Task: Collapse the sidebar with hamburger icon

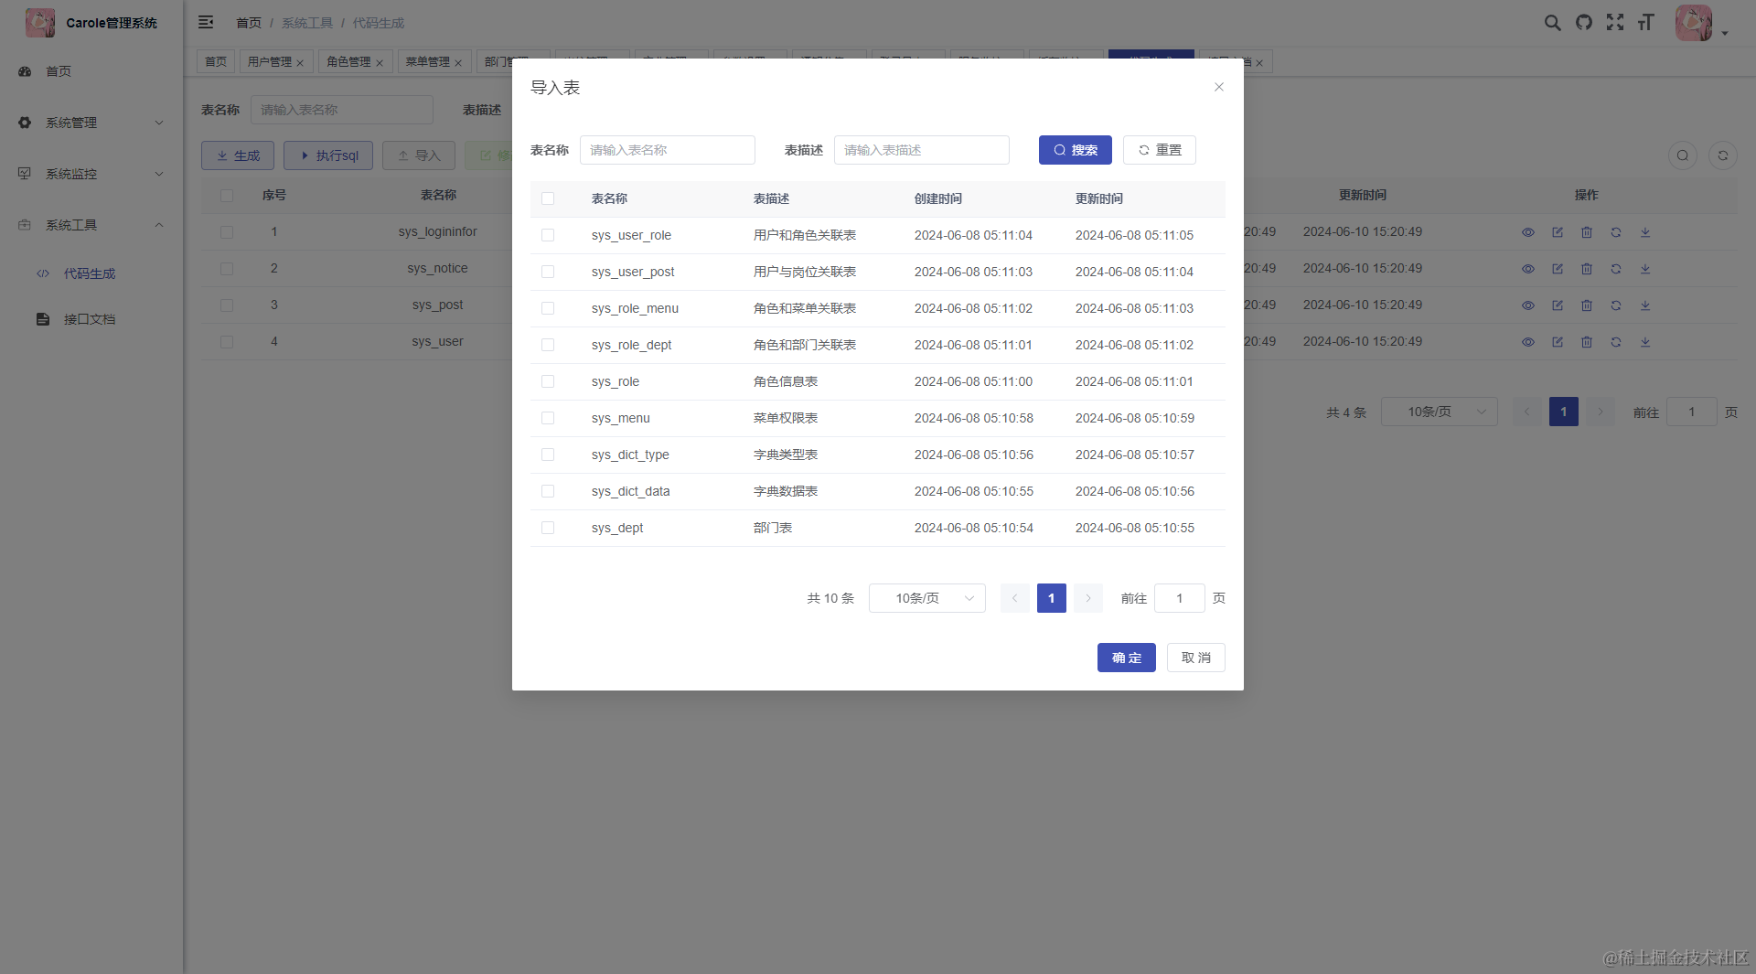Action: [206, 22]
